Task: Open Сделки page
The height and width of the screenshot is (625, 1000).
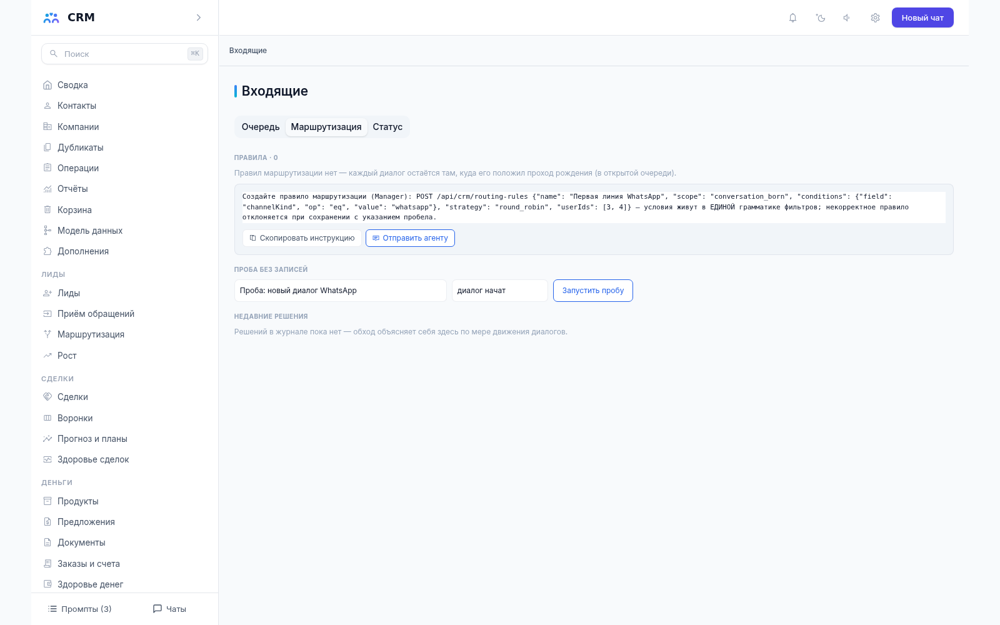Action: click(x=124, y=397)
